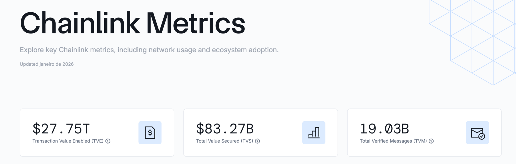Open the info tooltip icon for Total Value Secured

(257, 141)
